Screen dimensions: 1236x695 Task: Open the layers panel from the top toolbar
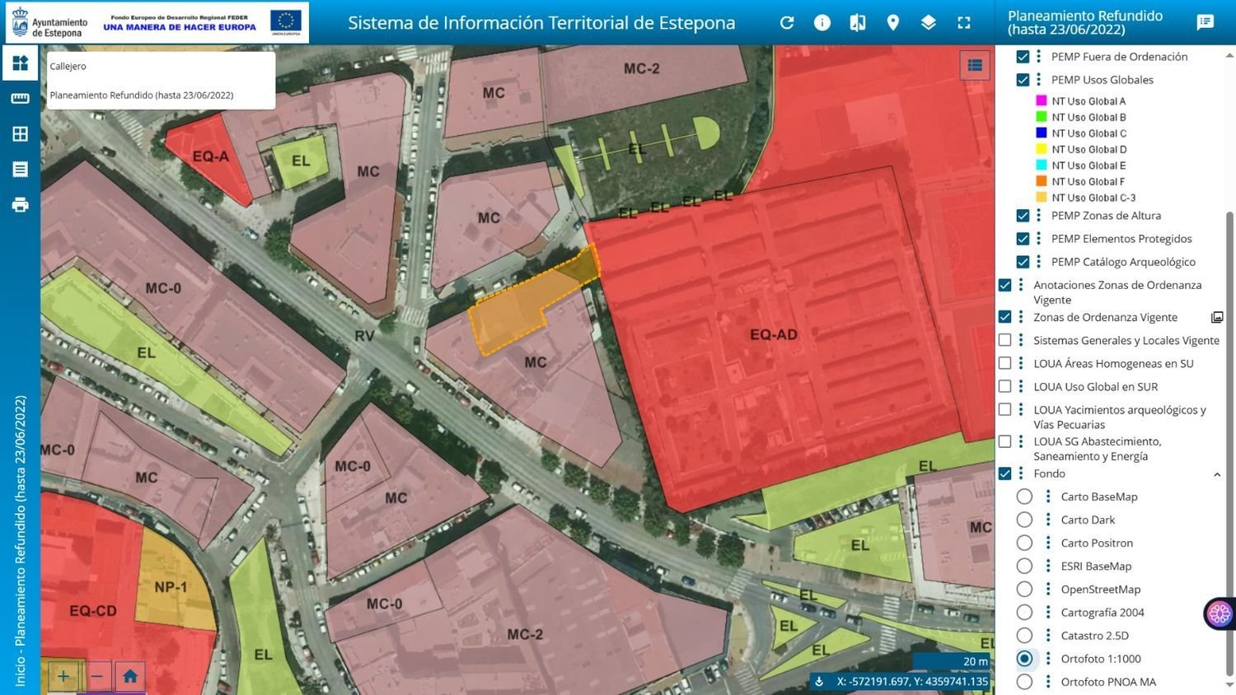point(928,22)
